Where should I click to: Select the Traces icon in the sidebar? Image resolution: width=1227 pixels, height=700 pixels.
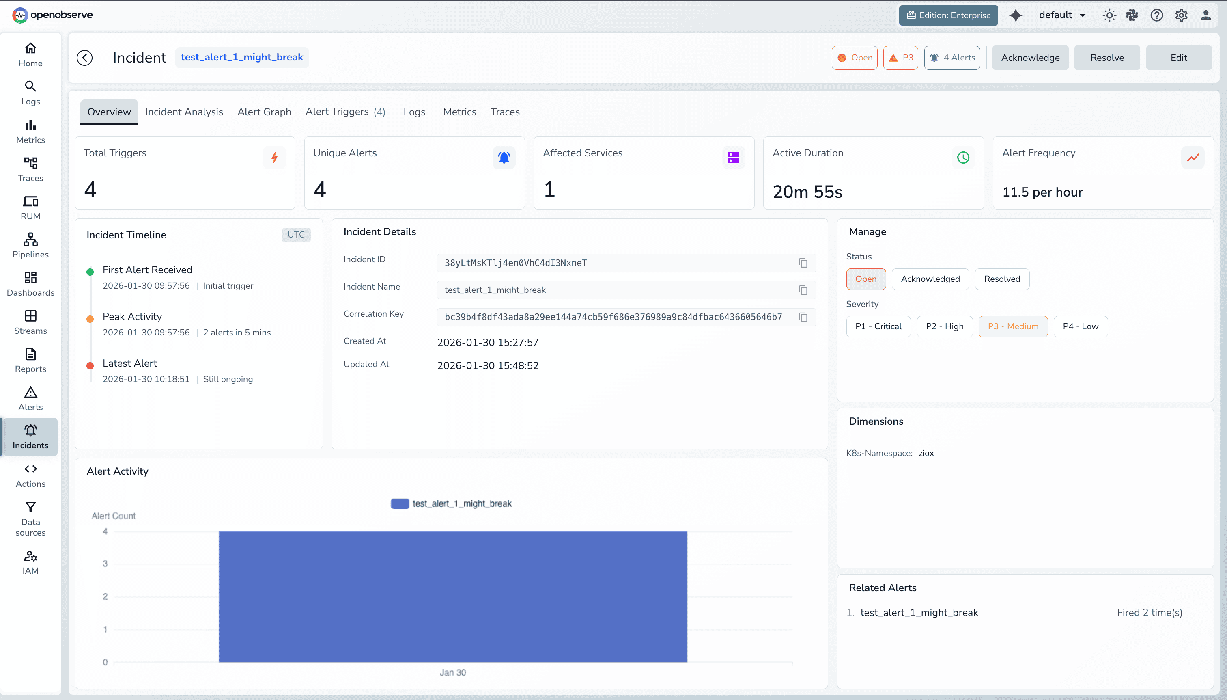(30, 168)
